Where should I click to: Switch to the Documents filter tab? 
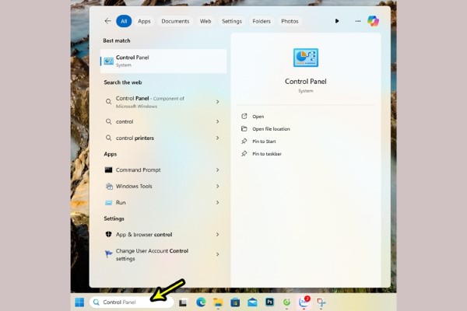(175, 21)
